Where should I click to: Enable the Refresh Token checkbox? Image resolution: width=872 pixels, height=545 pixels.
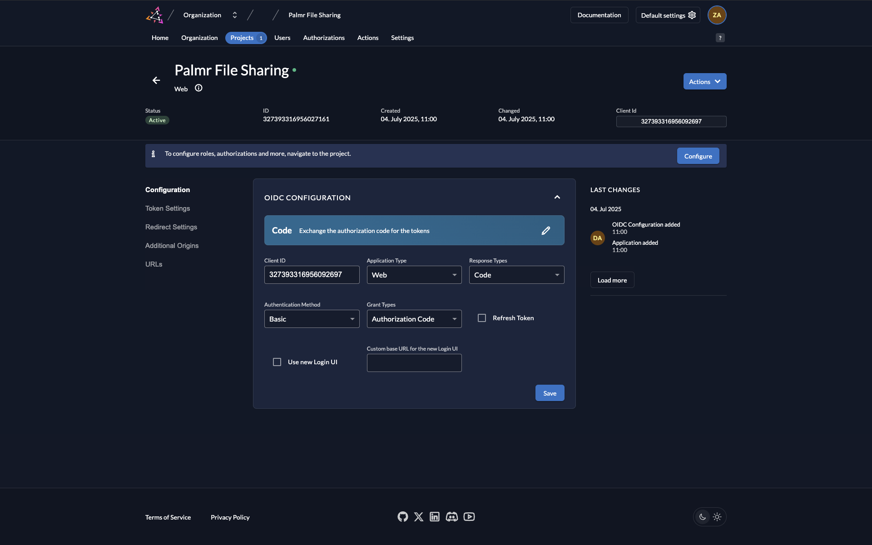[x=482, y=318]
